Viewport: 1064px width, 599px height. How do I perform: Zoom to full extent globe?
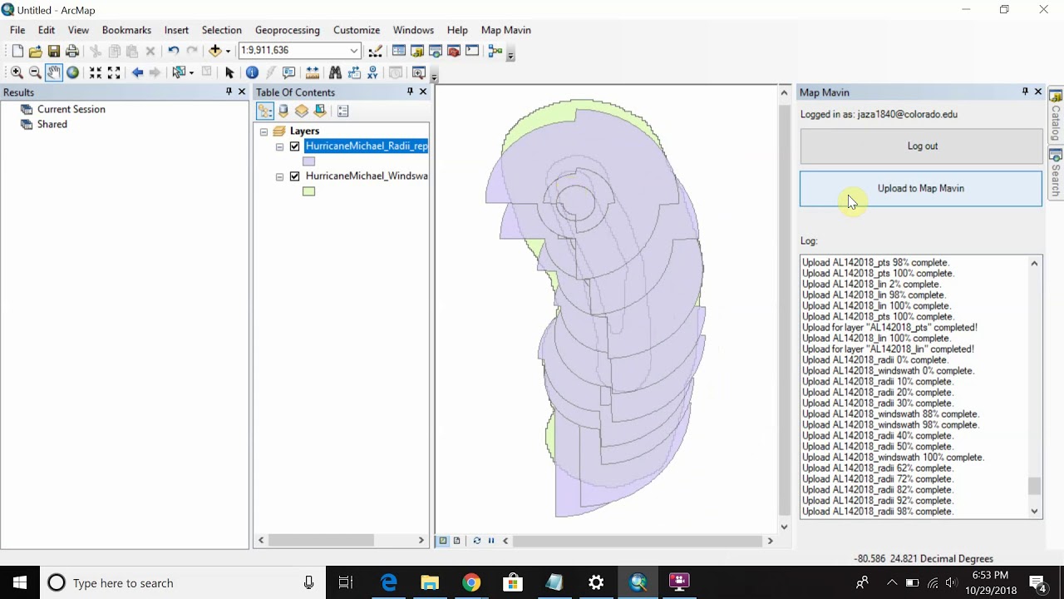[72, 73]
